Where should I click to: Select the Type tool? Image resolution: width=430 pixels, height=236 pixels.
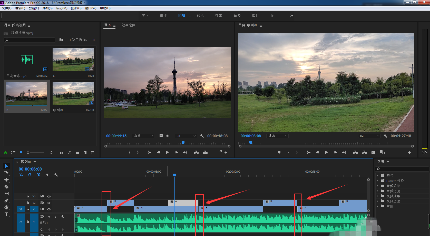click(6, 214)
